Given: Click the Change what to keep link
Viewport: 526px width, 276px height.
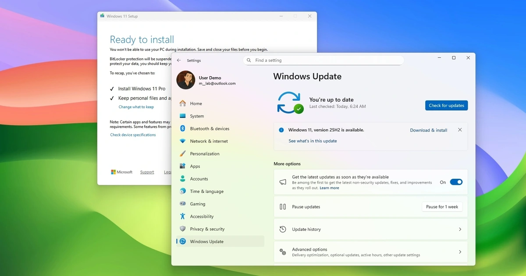Looking at the screenshot, I should 136,107.
